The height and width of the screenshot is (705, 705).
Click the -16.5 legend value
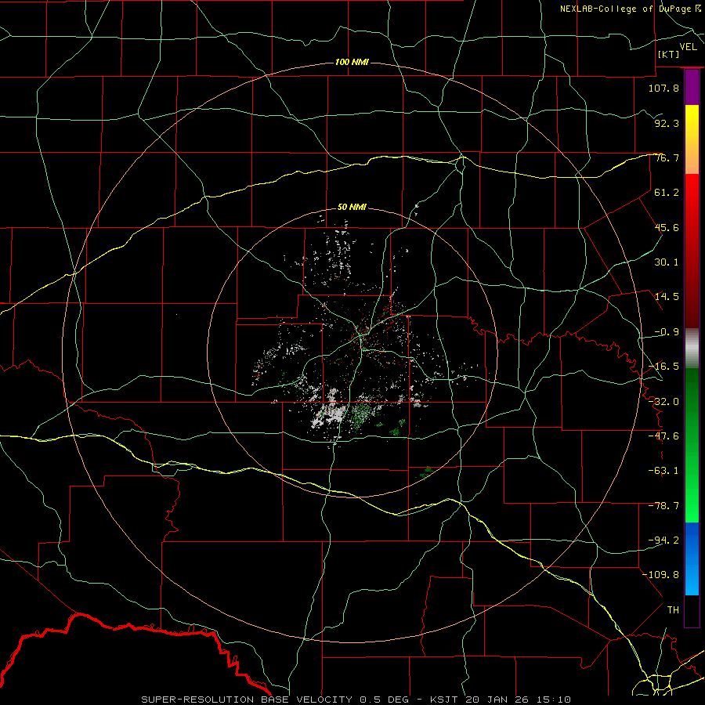point(663,367)
